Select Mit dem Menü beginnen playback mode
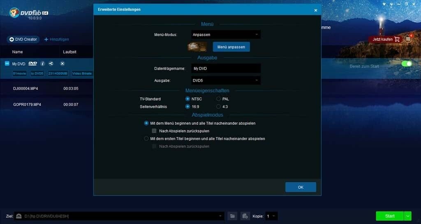This screenshot has width=421, height=224. click(146, 123)
